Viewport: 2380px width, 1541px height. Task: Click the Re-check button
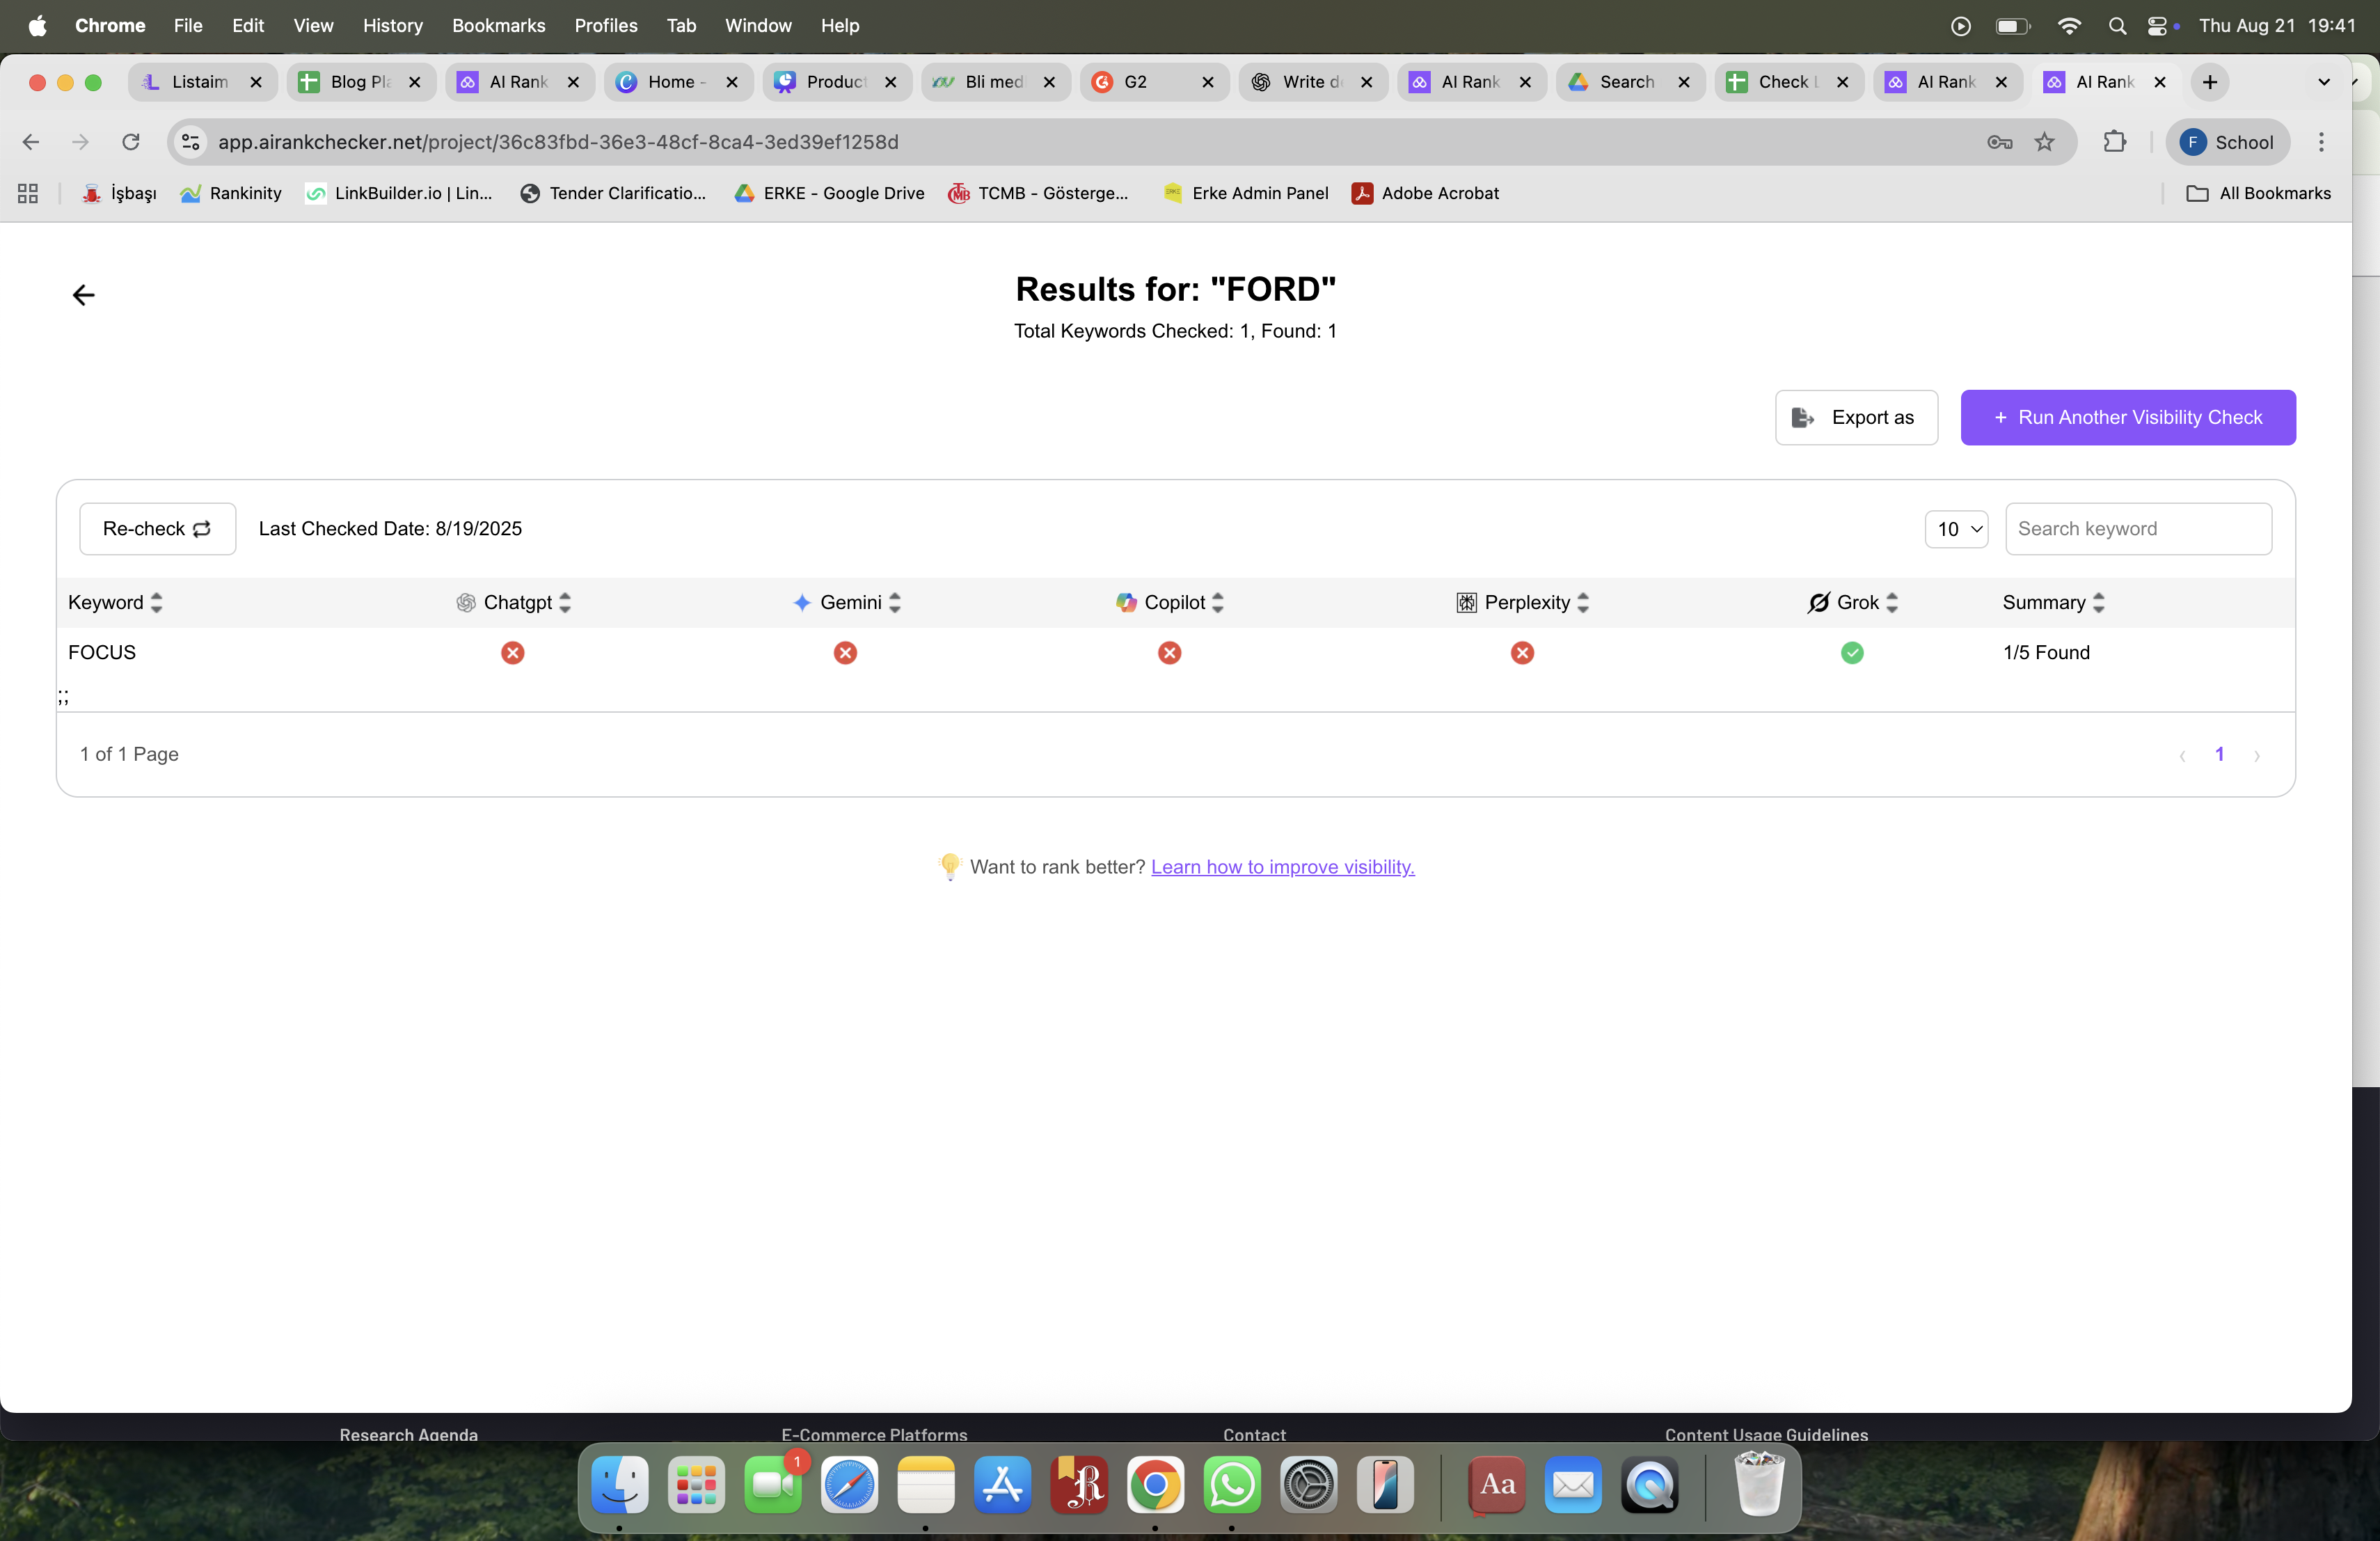pyautogui.click(x=157, y=529)
